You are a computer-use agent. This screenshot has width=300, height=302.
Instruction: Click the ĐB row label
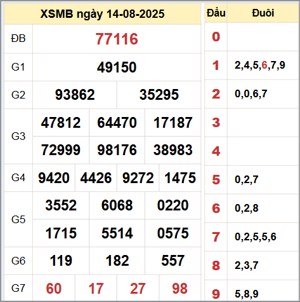pyautogui.click(x=18, y=39)
